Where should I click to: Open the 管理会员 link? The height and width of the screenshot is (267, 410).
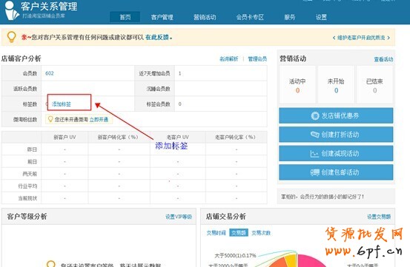(257, 59)
